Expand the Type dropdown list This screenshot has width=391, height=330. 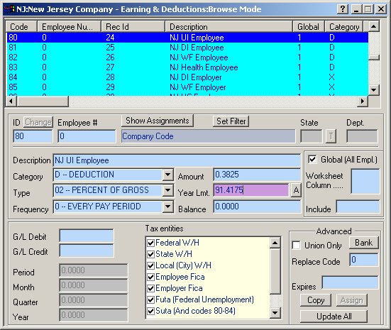click(x=168, y=190)
